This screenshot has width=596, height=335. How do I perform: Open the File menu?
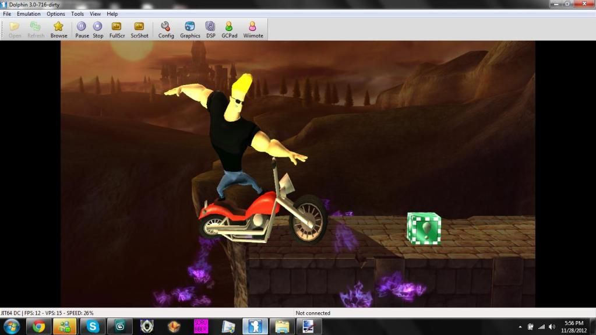point(7,13)
